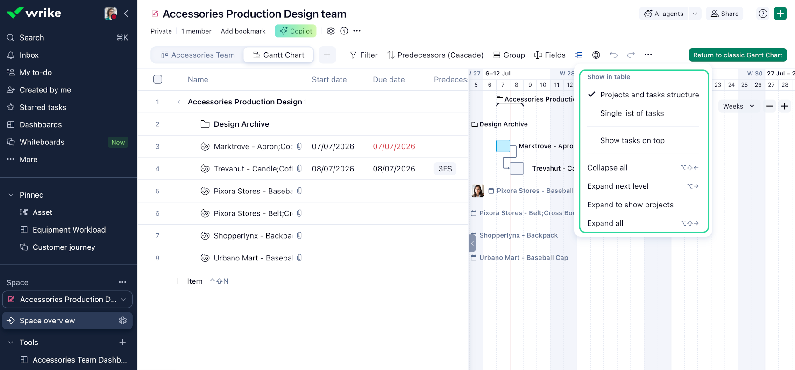Collapse the sidebar with the arrow icon
Screen dimensions: 795x370
coord(126,14)
